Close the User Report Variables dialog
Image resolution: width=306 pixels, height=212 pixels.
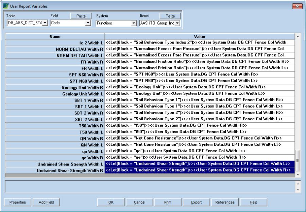[x=297, y=6]
